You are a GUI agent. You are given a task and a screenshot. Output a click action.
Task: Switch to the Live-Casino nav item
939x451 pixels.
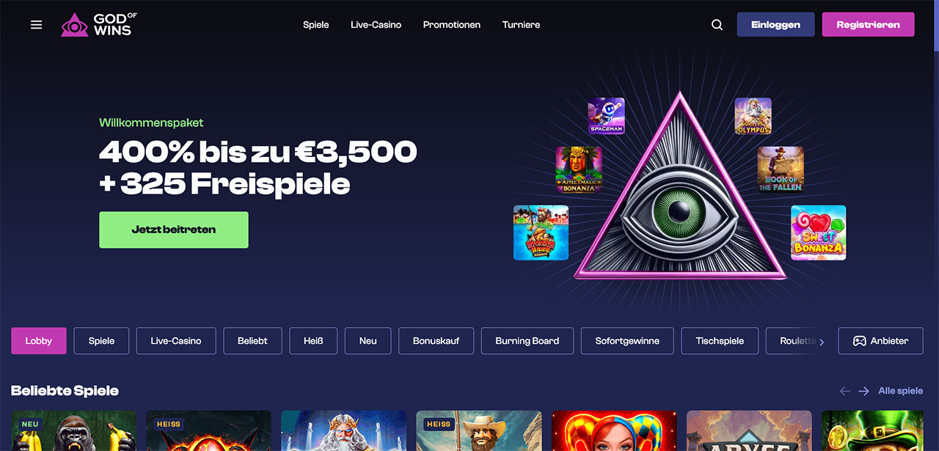click(x=376, y=25)
